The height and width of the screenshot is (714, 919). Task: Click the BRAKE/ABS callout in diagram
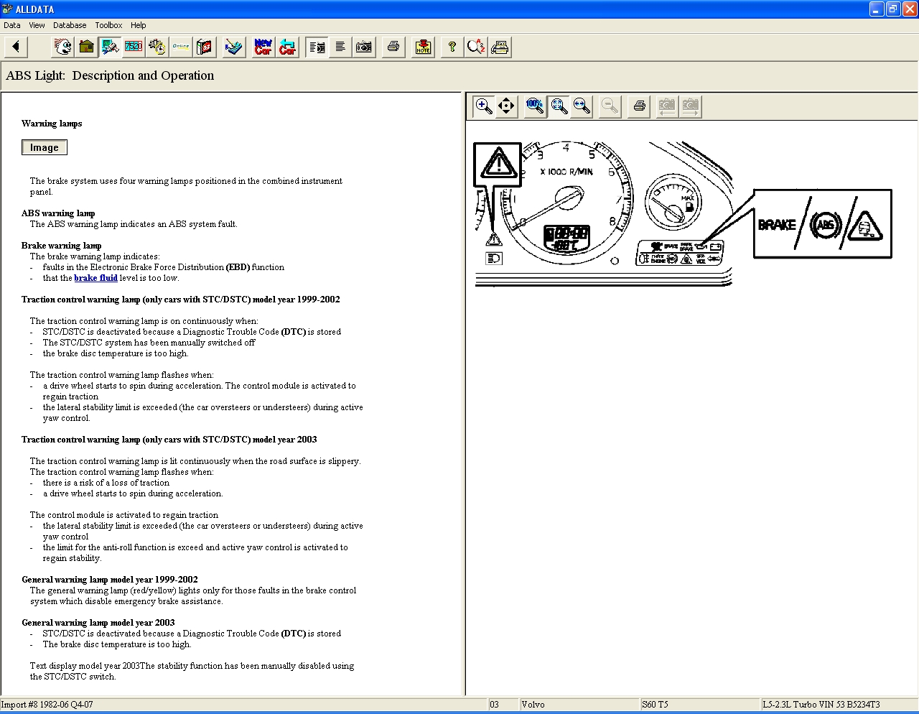(x=823, y=224)
